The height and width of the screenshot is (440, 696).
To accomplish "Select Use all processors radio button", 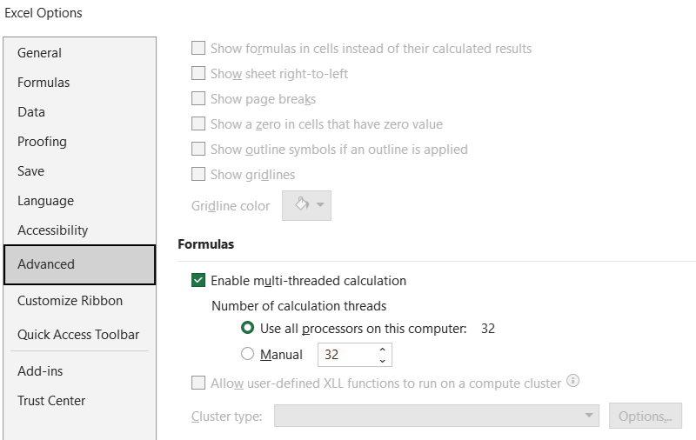I will 248,329.
